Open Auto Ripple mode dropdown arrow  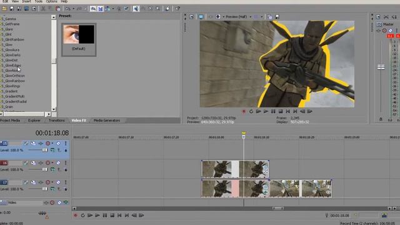[x=113, y=9]
